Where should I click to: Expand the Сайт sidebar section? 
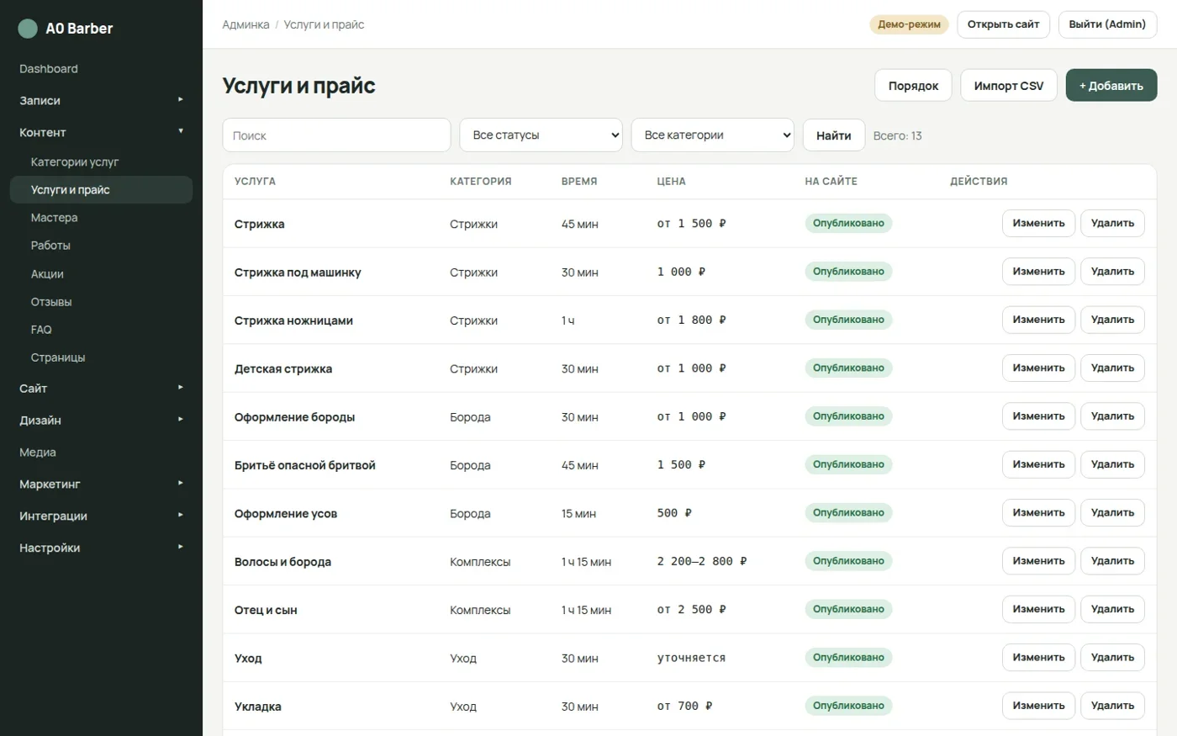[x=101, y=389]
